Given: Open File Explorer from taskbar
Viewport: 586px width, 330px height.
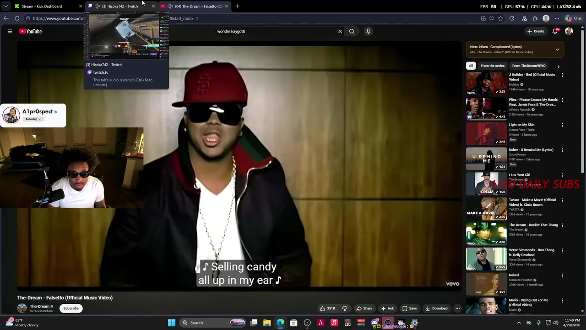Looking at the screenshot, I should 267,323.
